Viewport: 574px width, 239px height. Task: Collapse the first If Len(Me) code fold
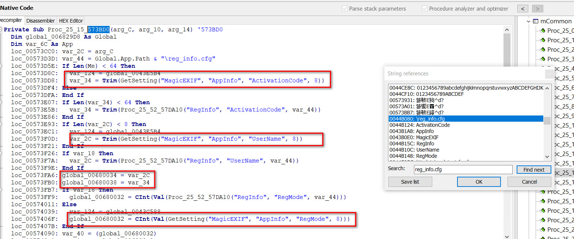click(1, 66)
